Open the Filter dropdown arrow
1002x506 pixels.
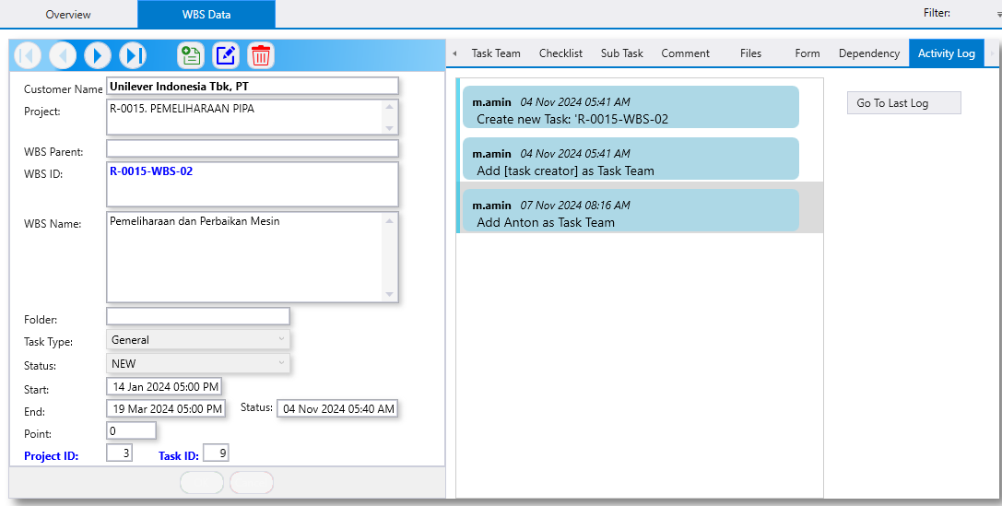[999, 14]
